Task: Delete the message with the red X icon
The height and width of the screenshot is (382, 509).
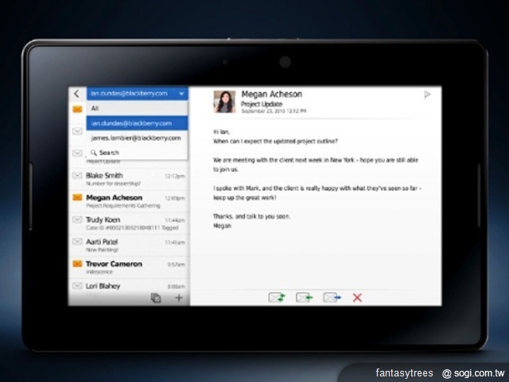Action: coord(357,298)
